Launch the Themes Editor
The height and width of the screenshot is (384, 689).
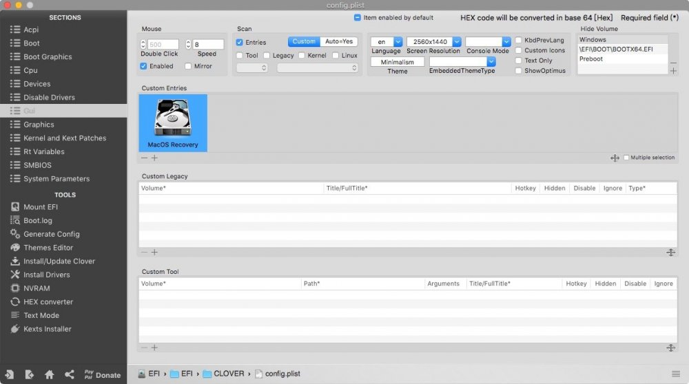click(x=48, y=248)
